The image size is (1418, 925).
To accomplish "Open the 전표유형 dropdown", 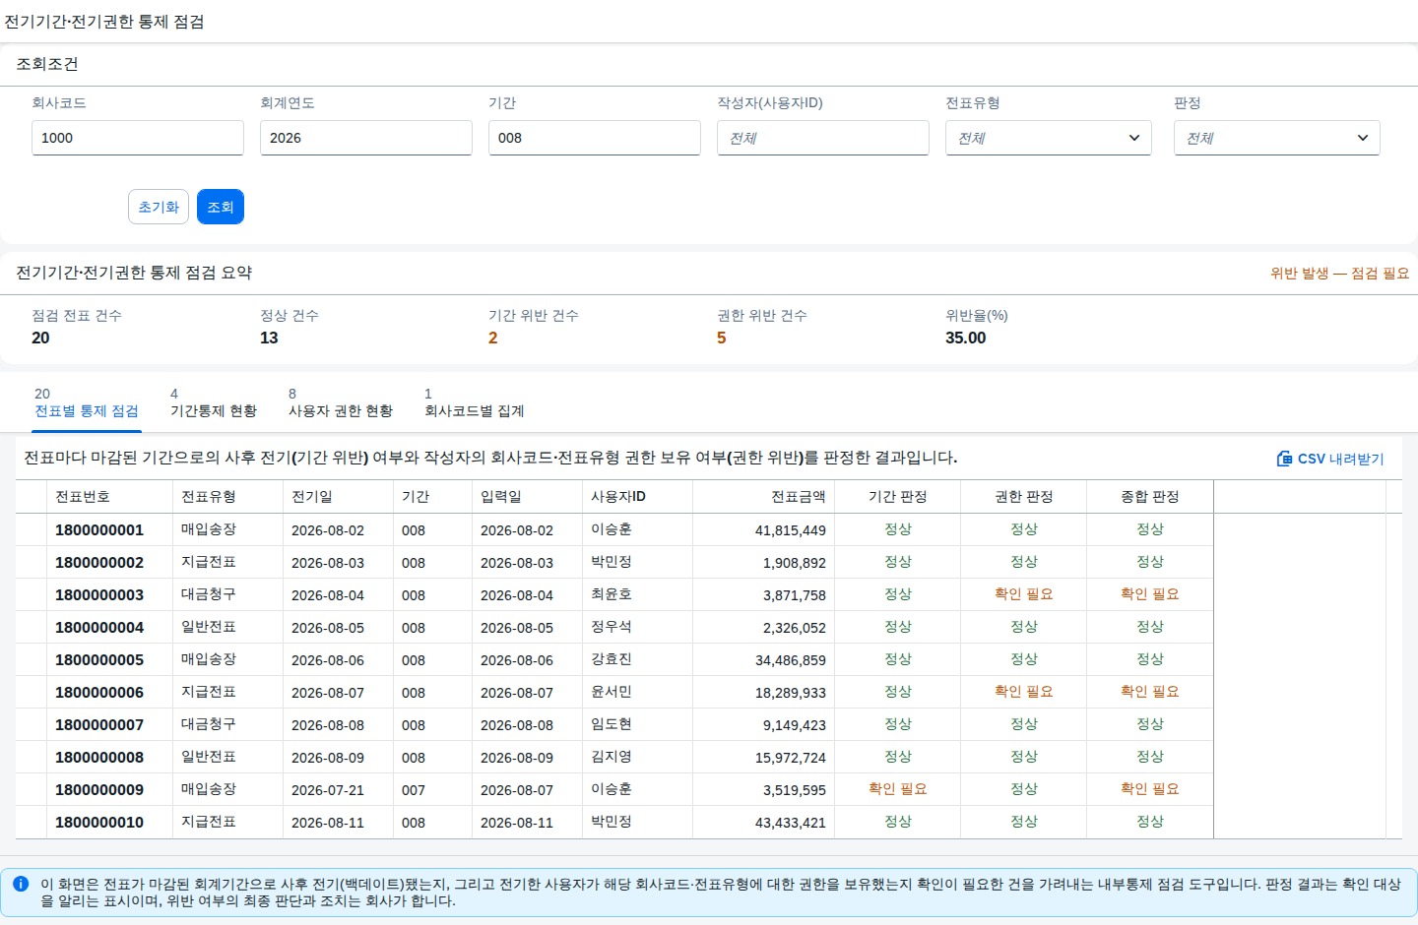I will click(1048, 138).
